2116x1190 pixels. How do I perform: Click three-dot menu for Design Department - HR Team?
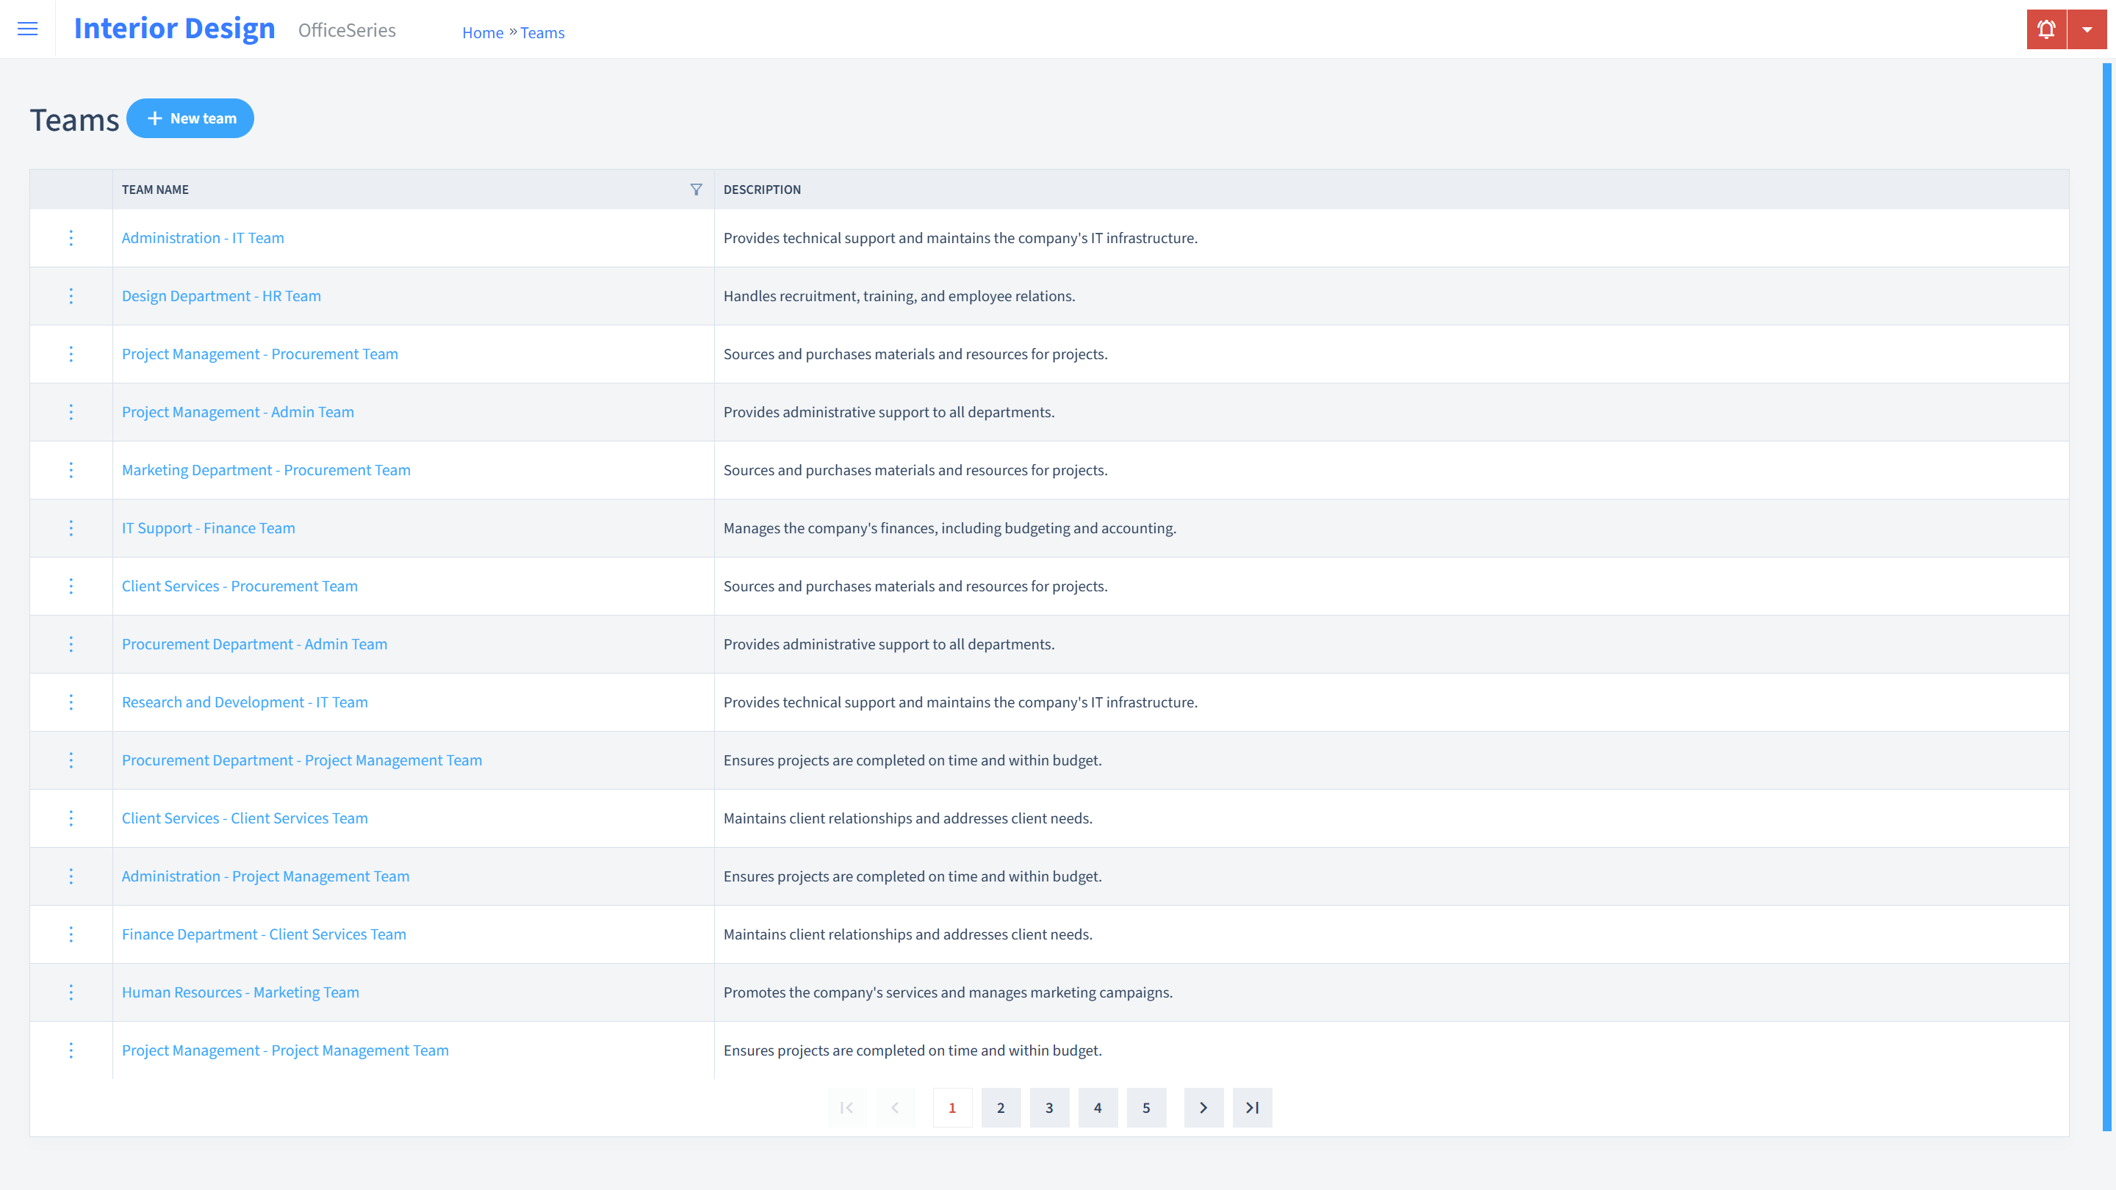point(71,295)
